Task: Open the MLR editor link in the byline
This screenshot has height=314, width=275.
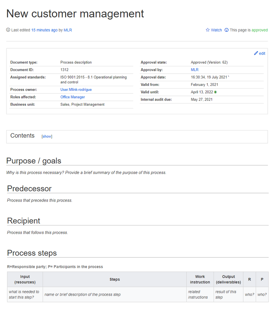Action: (x=68, y=30)
